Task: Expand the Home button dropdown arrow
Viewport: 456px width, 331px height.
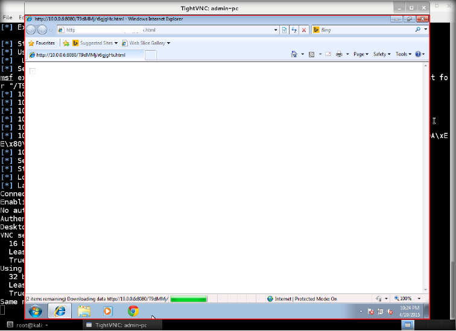Action: click(x=302, y=54)
